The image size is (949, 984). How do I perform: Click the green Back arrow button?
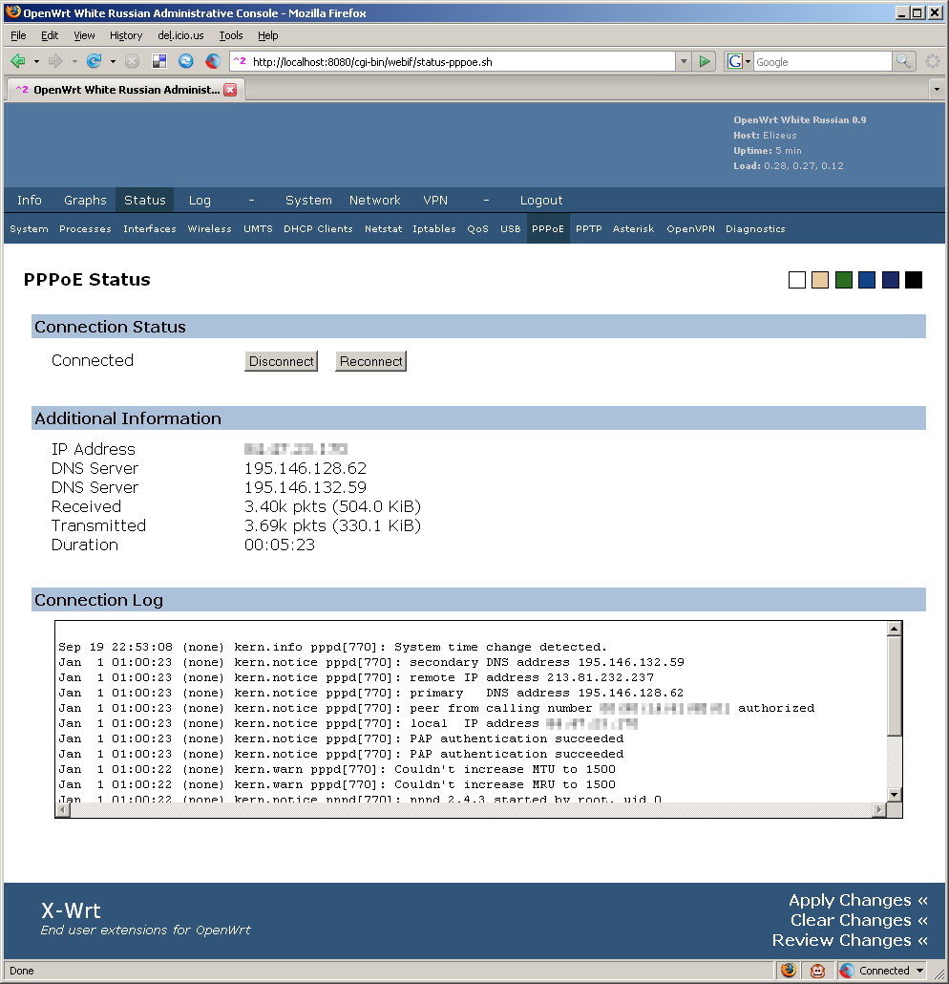(18, 61)
